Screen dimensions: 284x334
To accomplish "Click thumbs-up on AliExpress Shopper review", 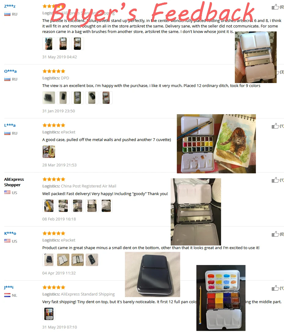I will (275, 180).
